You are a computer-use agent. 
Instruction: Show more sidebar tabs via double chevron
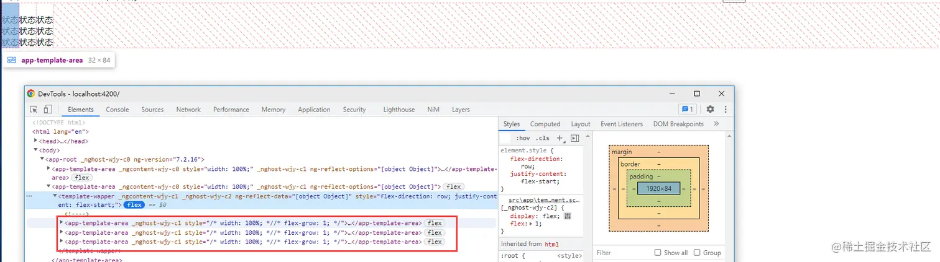pos(716,124)
